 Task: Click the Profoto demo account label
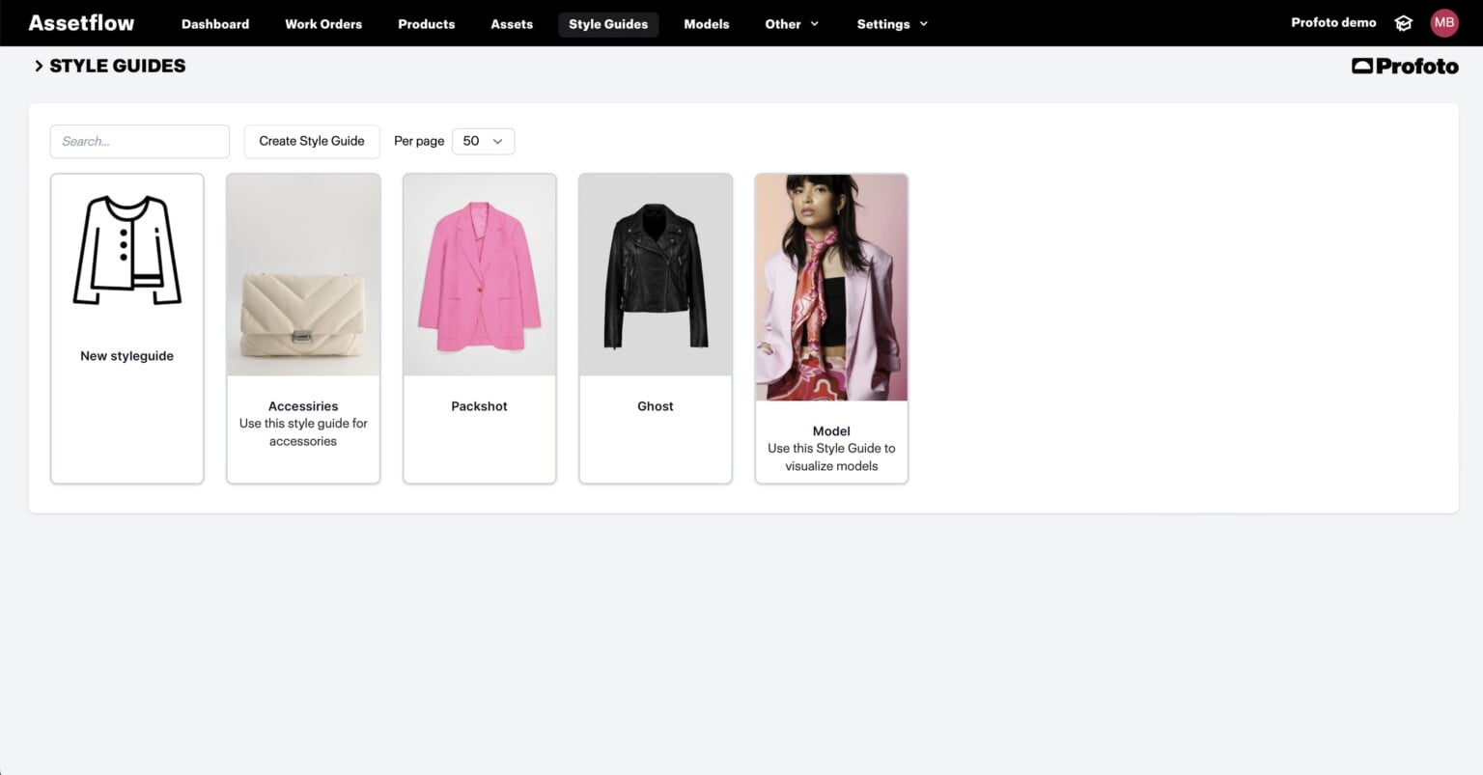(x=1333, y=23)
